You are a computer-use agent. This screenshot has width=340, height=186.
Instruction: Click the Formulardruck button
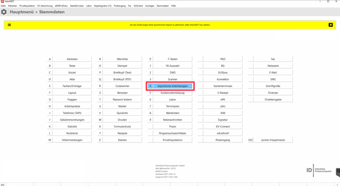point(122,126)
